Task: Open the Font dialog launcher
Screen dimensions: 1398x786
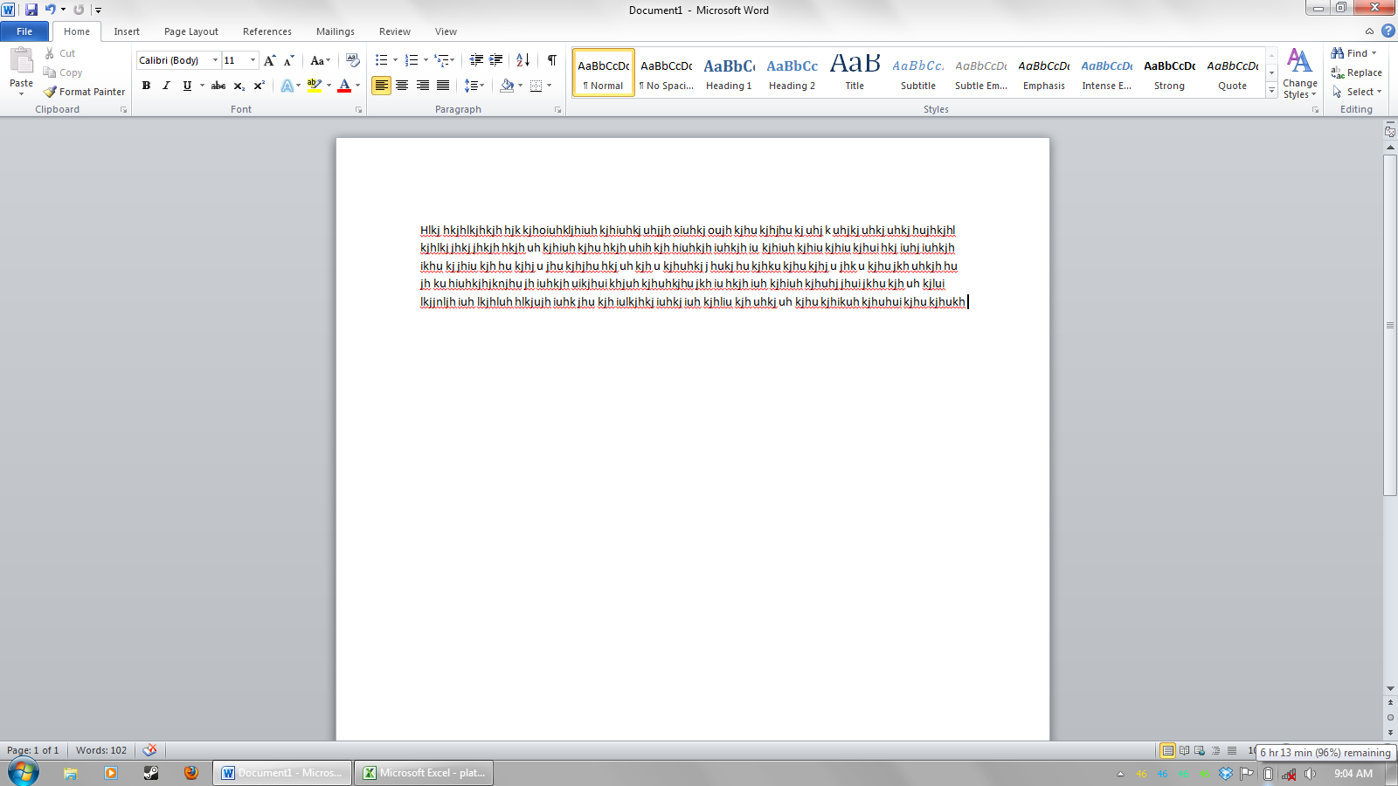Action: (358, 110)
